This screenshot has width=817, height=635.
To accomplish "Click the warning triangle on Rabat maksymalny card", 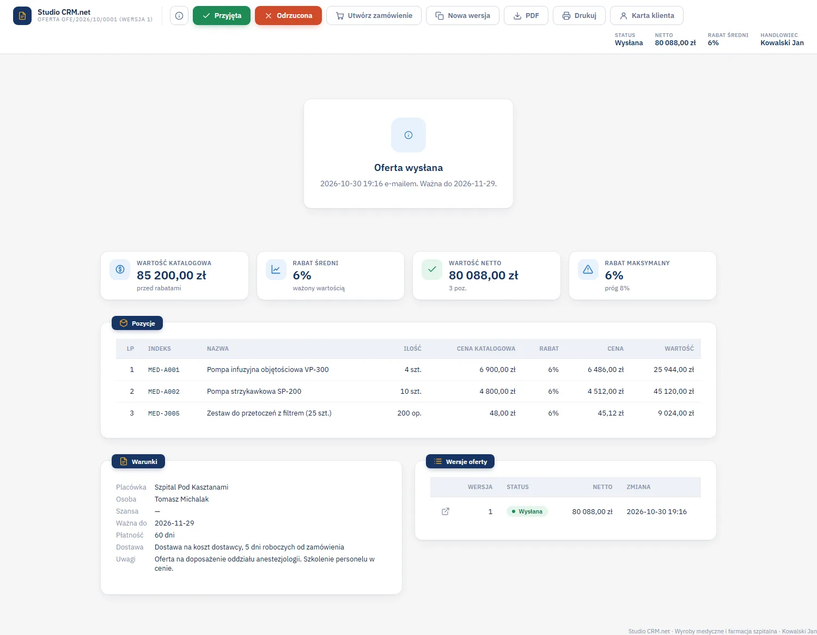I will point(588,270).
